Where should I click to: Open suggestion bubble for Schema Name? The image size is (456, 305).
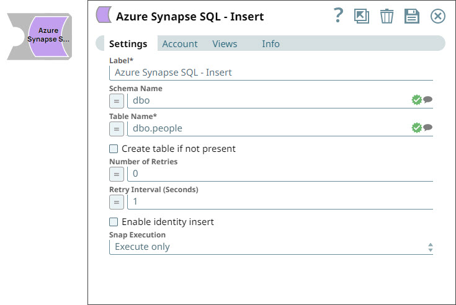click(x=427, y=100)
